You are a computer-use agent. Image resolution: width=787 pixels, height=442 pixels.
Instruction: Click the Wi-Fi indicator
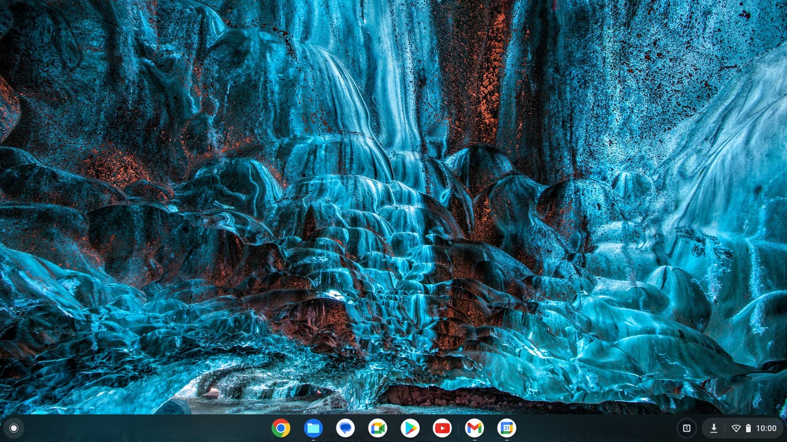(736, 428)
